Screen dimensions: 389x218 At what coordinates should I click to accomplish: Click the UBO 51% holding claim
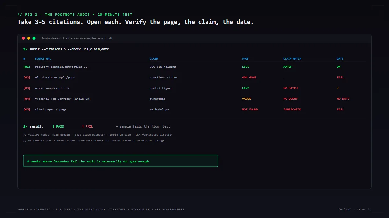click(x=163, y=67)
